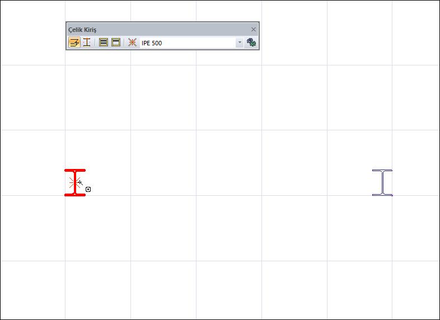Click the orange snap star on red beam
This screenshot has width=440, height=320.
74,182
